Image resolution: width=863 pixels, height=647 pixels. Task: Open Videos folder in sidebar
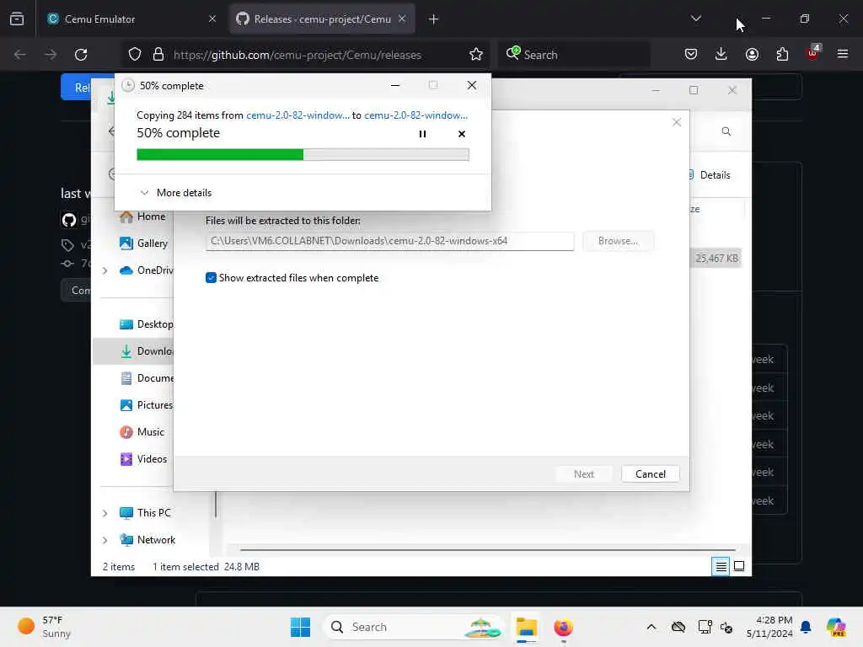click(143, 459)
